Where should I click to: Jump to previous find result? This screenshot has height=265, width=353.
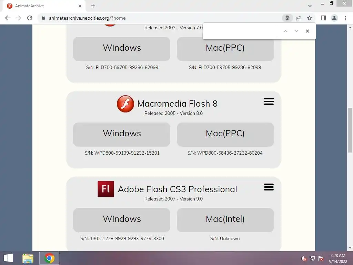click(x=285, y=31)
